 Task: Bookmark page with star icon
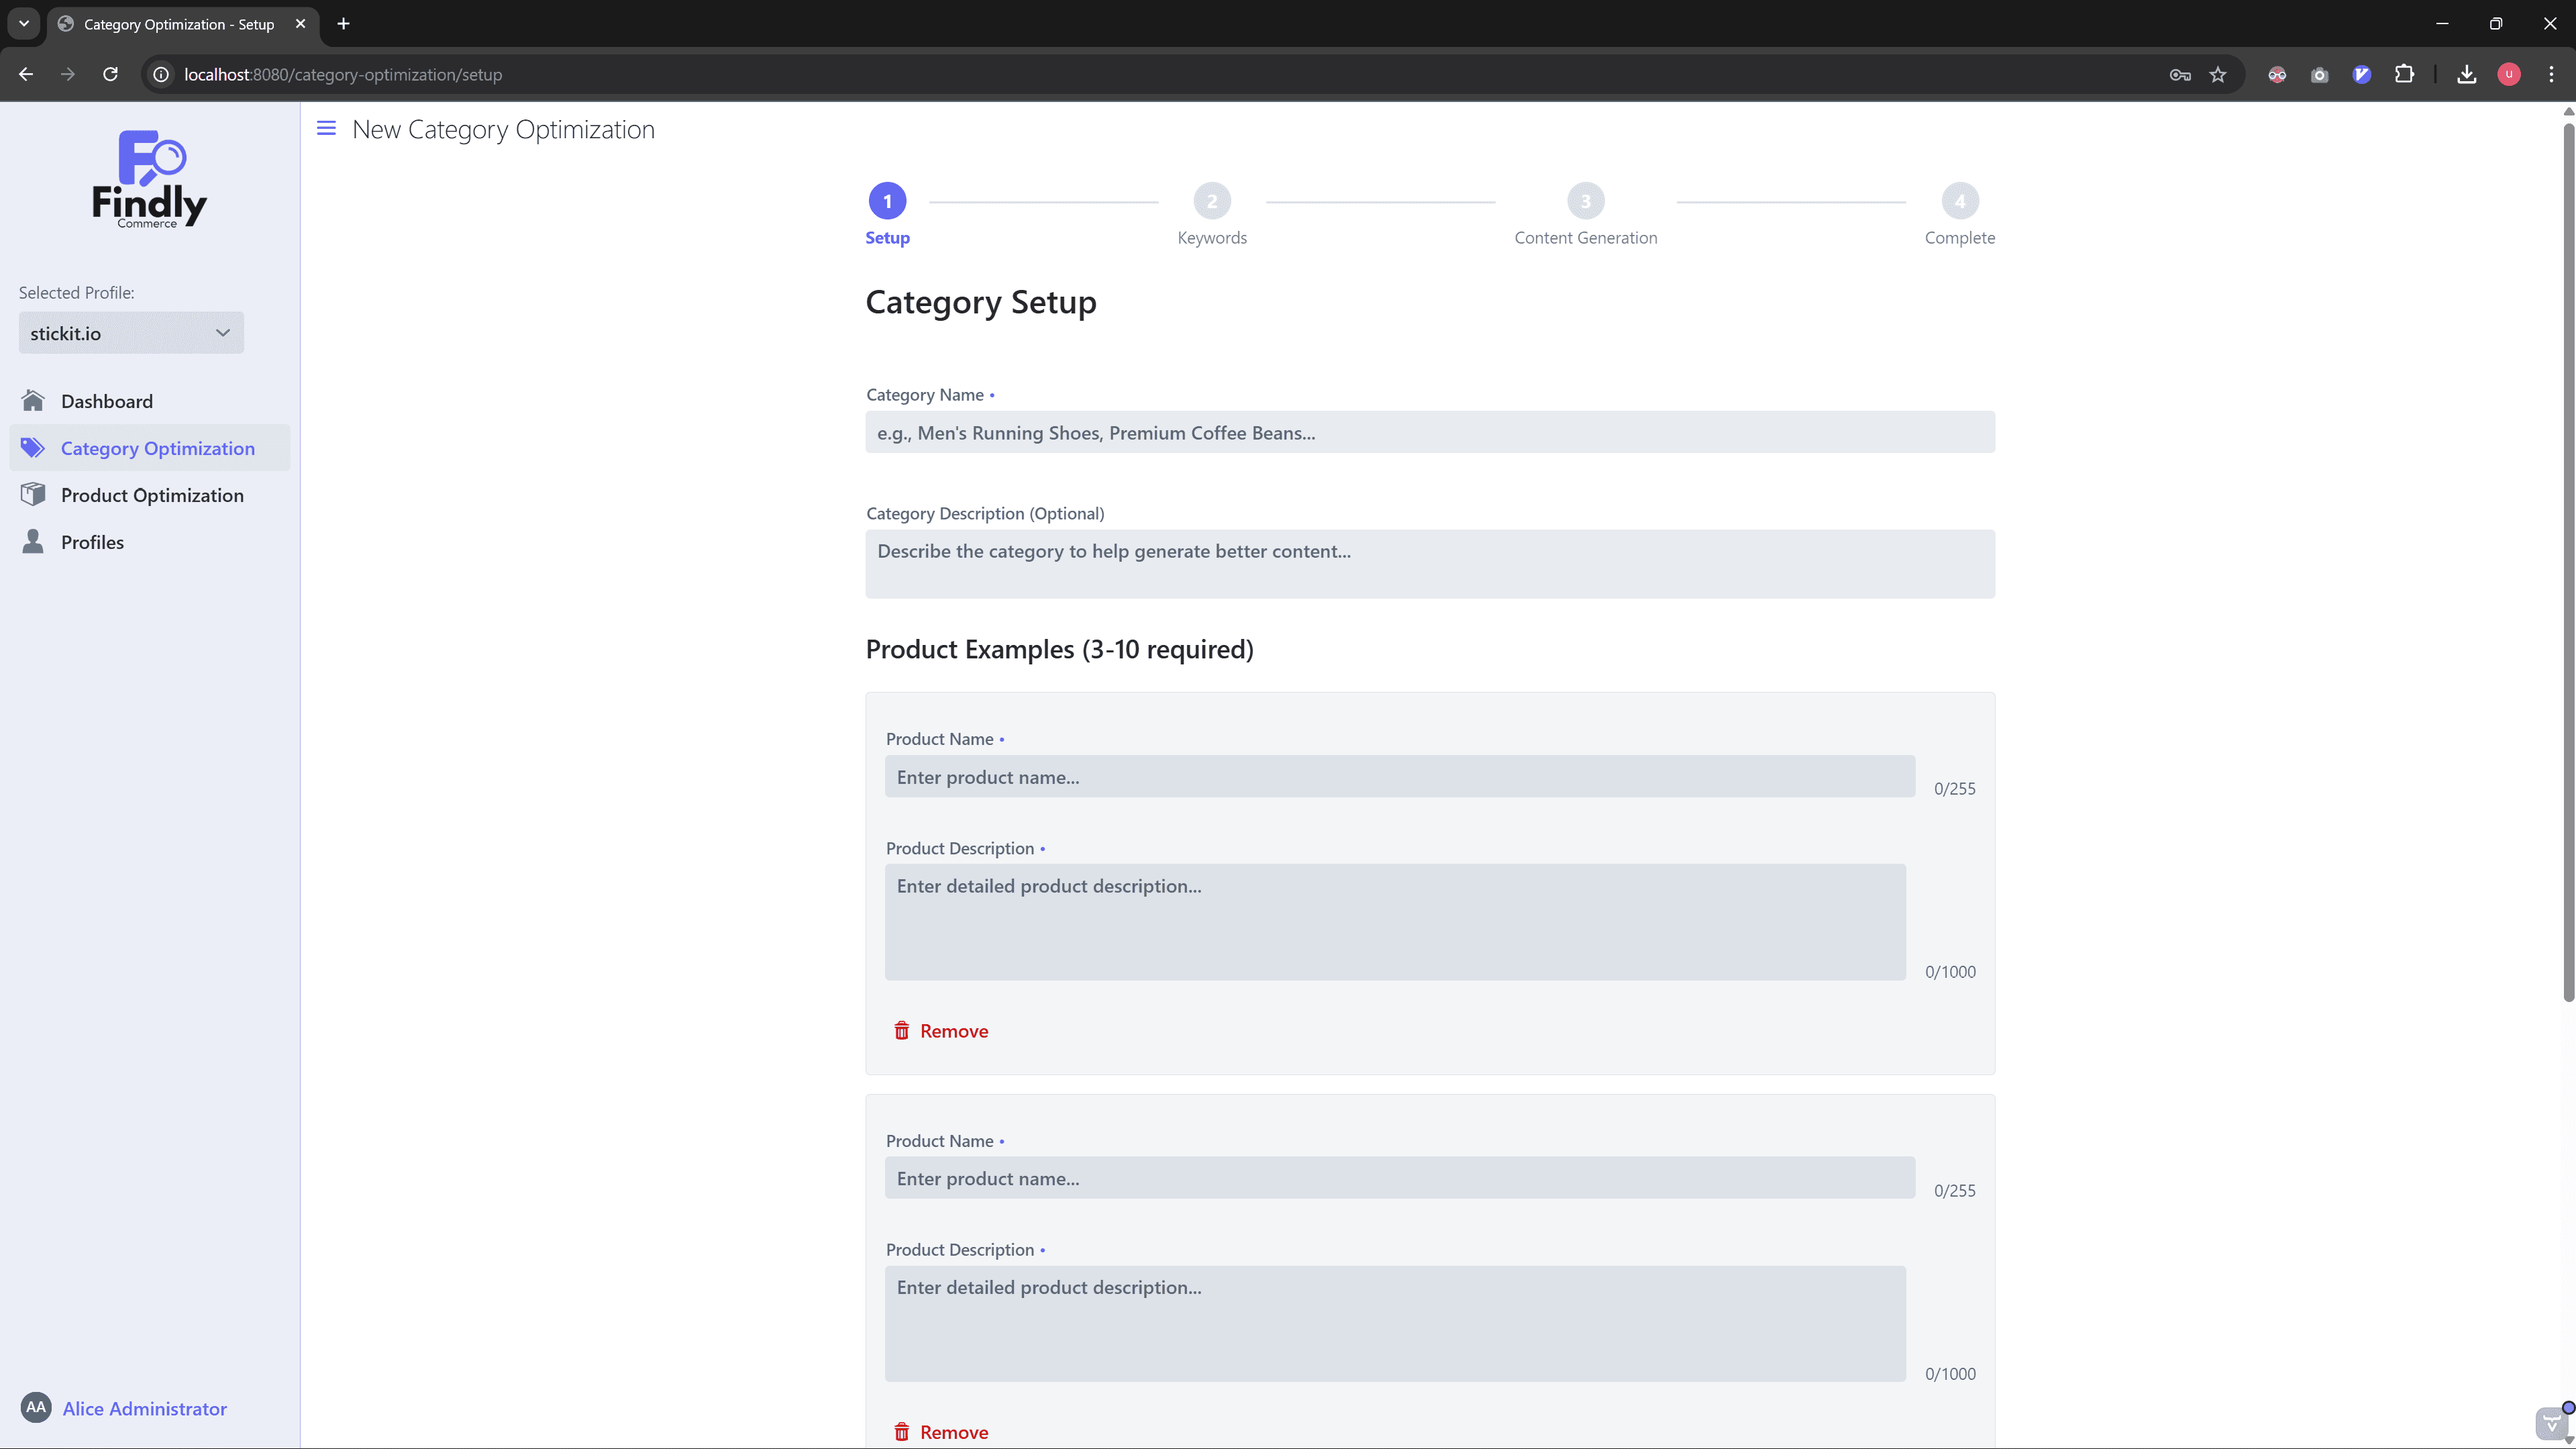2218,75
